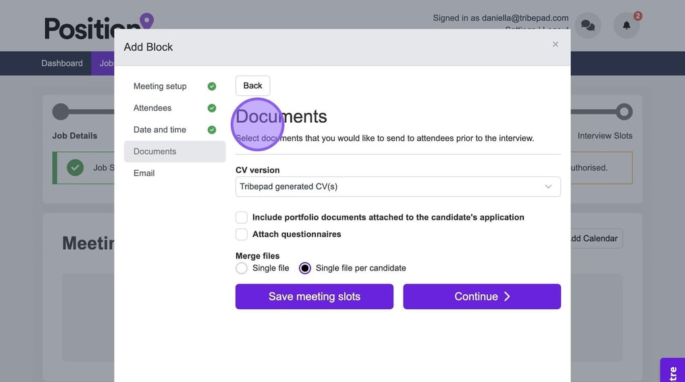Switch to the Attendees step

pyautogui.click(x=153, y=108)
